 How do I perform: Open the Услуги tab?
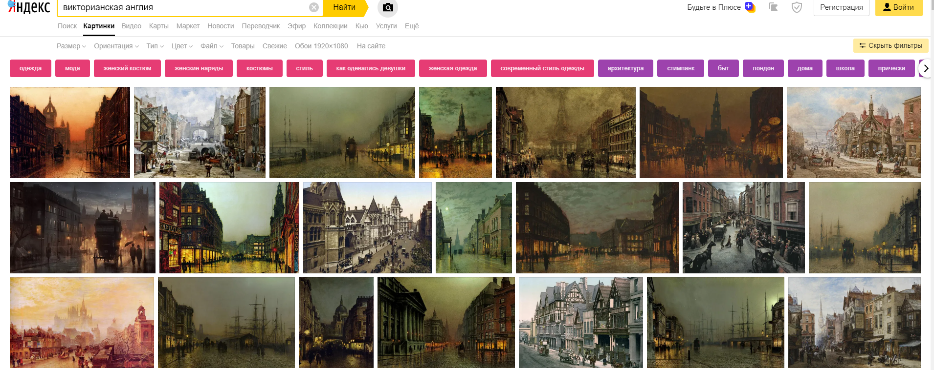click(x=386, y=26)
